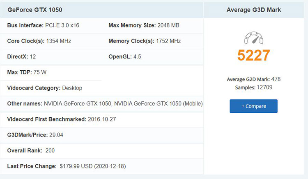Select the GeForce GTX 1050 heading
The image size is (308, 179).
pos(35,10)
